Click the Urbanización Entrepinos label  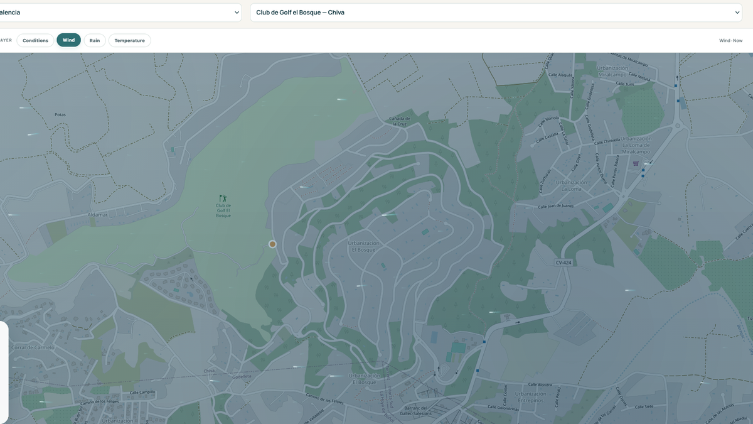(x=531, y=397)
